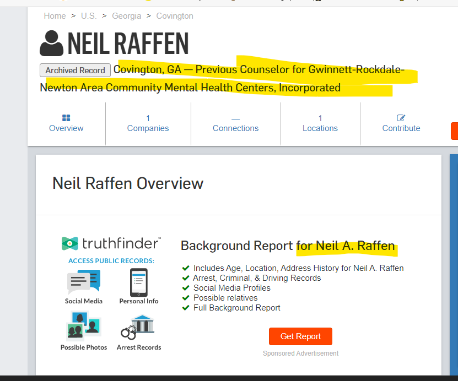Go to the Home breadcrumb link

tap(55, 16)
